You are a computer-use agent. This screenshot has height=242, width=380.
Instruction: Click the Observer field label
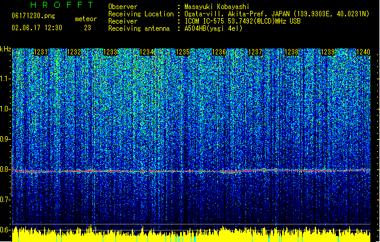[x=123, y=7]
